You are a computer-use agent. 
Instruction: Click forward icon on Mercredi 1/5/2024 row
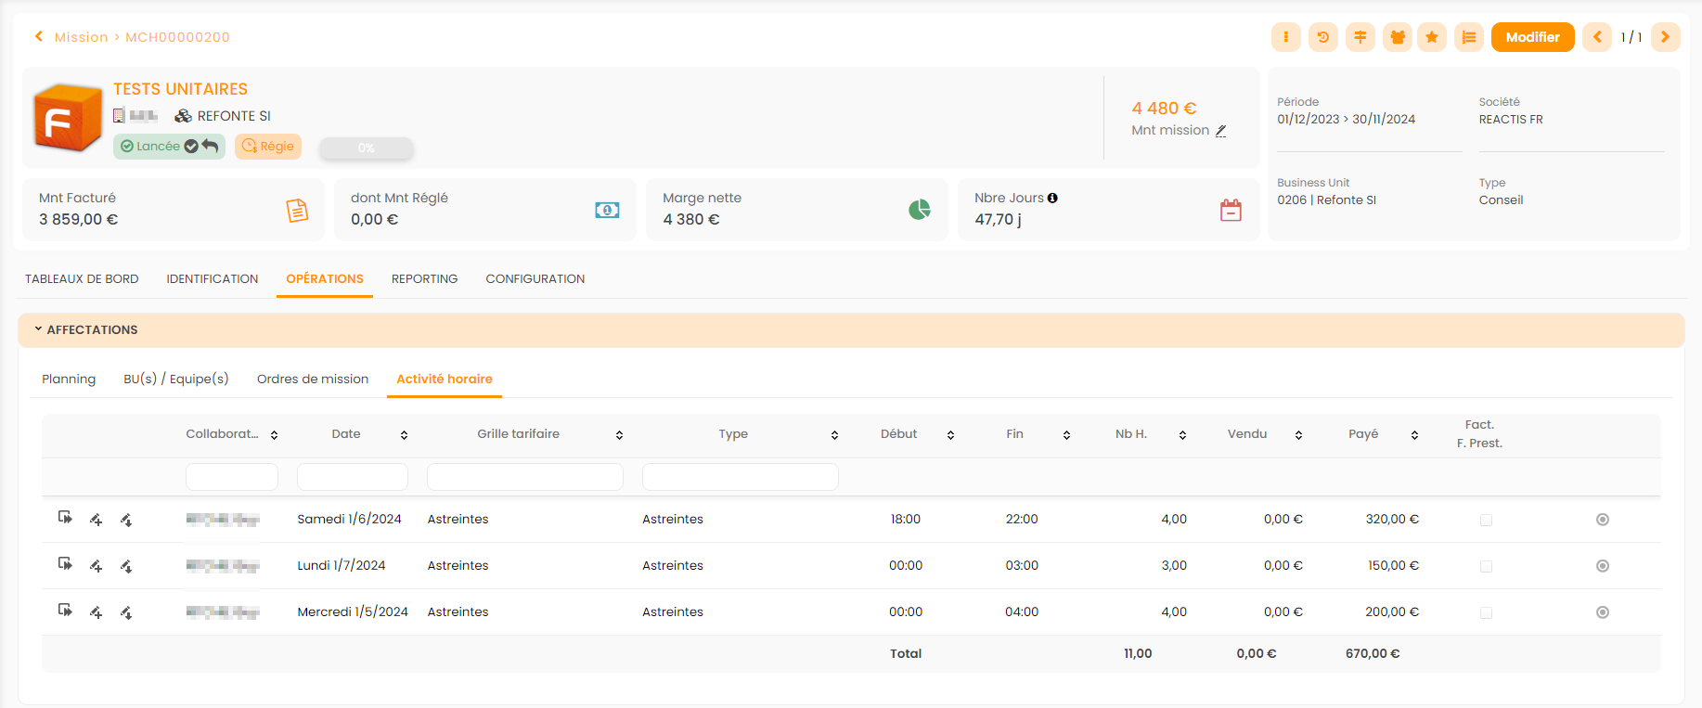tap(65, 611)
